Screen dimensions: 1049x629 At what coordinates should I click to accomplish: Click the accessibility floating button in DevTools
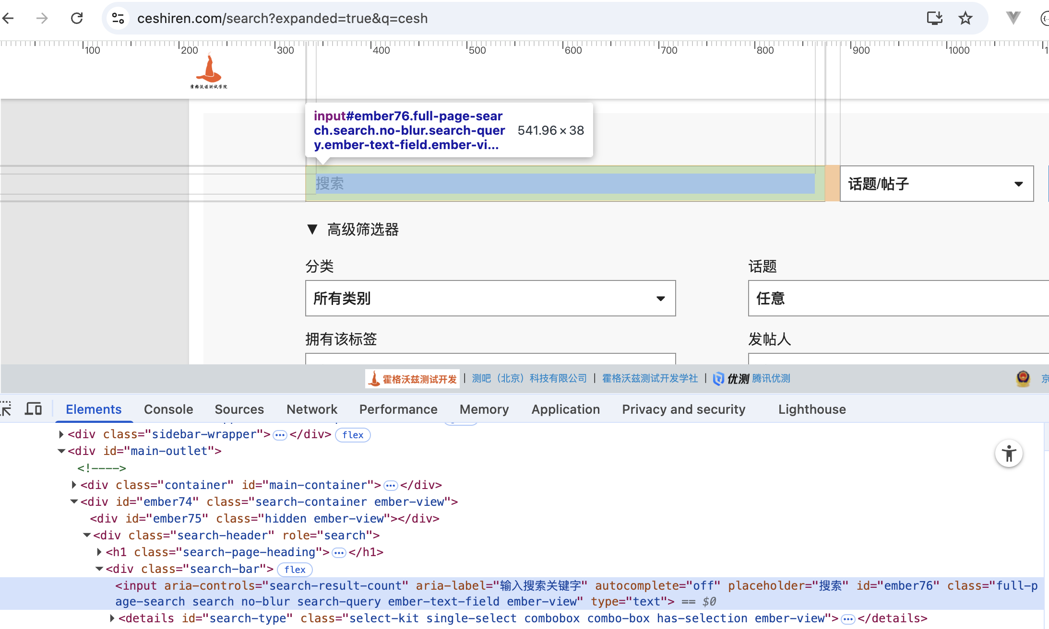(x=1009, y=454)
